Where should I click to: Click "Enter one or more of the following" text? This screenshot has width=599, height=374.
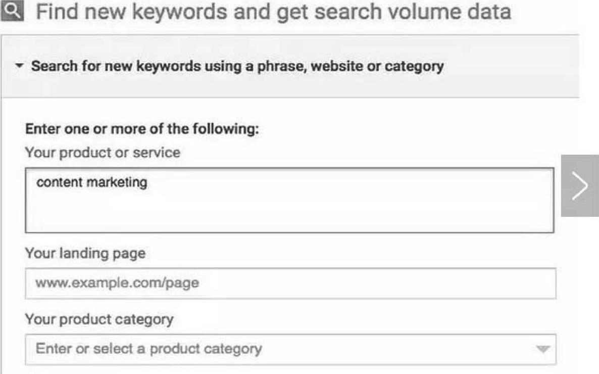142,129
